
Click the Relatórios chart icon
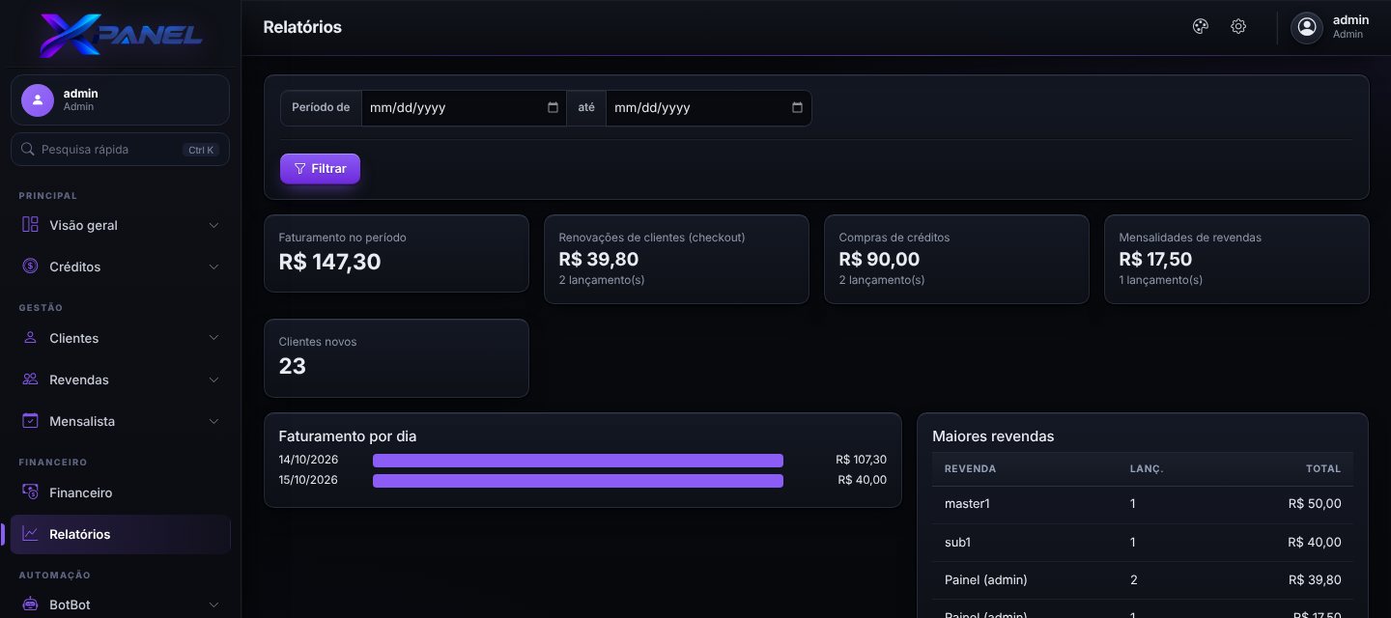[30, 534]
